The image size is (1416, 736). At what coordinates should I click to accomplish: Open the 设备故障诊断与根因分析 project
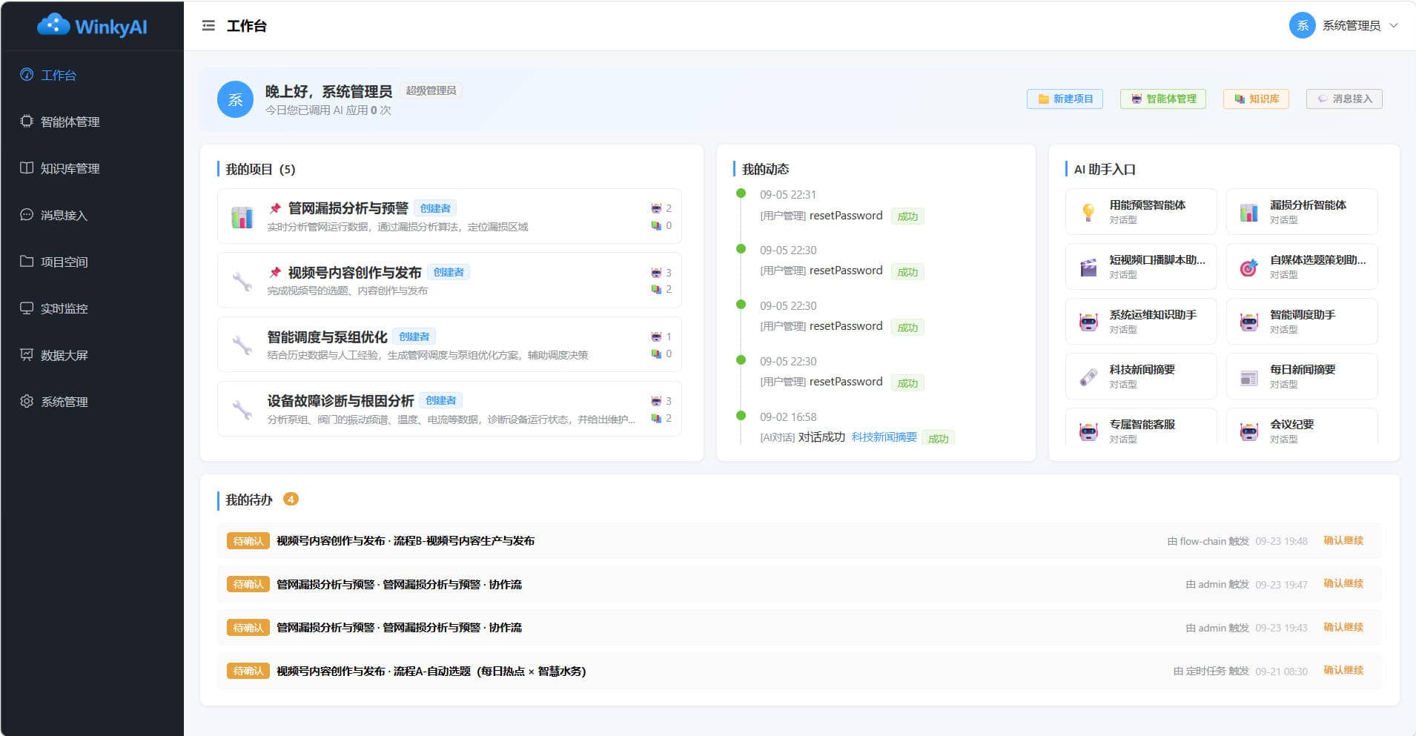(449, 409)
